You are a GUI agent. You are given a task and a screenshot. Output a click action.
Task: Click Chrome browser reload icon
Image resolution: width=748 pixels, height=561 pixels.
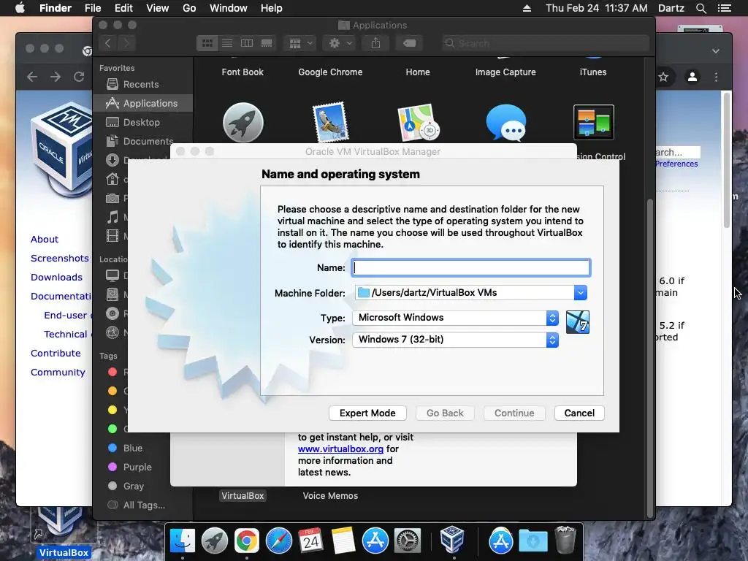tap(79, 77)
